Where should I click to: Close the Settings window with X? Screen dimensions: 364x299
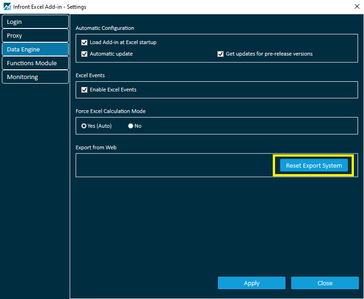(357, 6)
